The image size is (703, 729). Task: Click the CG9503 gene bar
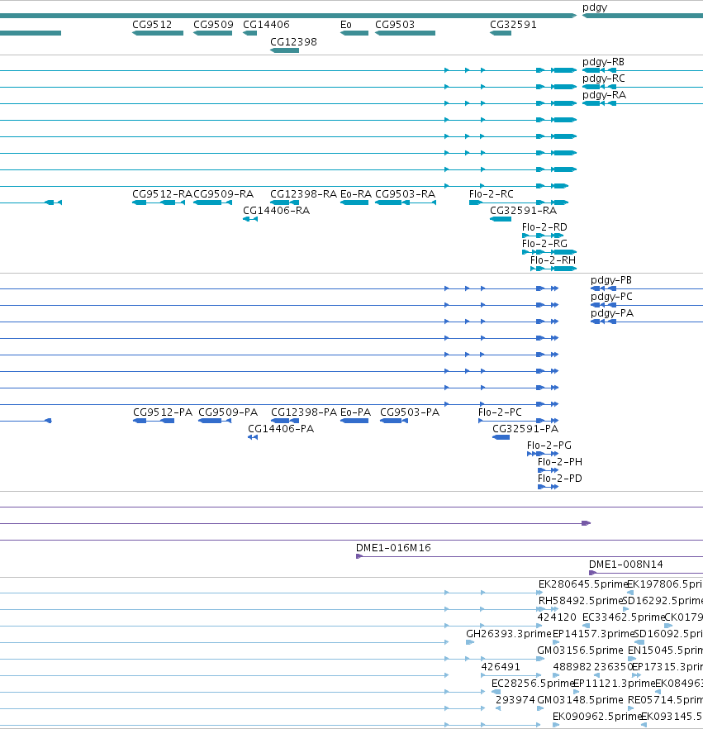(405, 33)
